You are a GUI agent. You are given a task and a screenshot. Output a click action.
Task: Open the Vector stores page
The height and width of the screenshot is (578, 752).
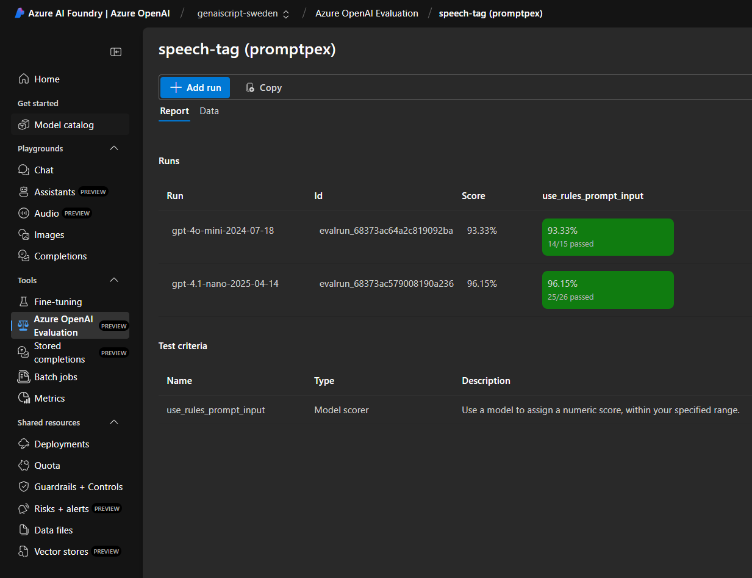click(60, 551)
